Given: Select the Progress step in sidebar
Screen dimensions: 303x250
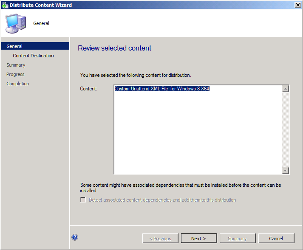Looking at the screenshot, I should pos(15,74).
